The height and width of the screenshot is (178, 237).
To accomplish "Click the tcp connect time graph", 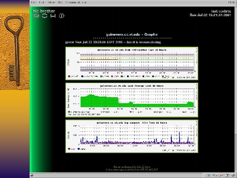I will coord(132,136).
